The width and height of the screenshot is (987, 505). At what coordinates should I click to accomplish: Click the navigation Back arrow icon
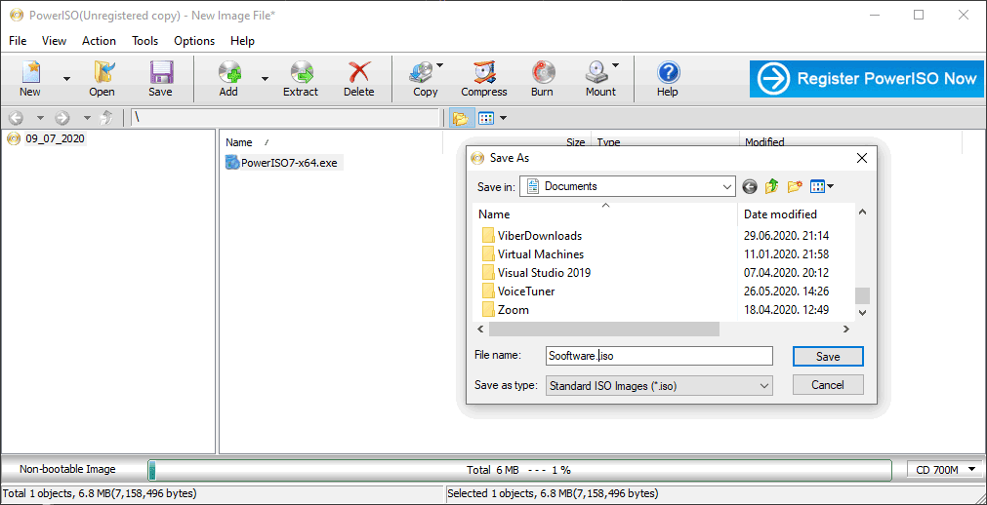click(x=17, y=118)
